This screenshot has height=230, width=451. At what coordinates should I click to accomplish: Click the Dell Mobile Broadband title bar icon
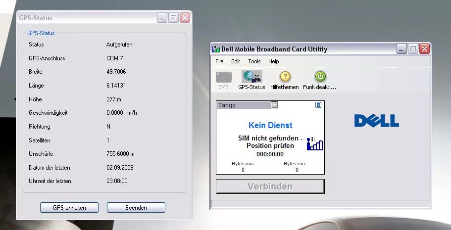coord(216,49)
